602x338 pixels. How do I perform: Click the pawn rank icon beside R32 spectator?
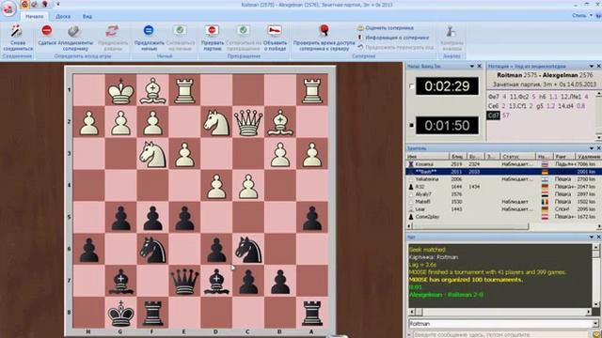(x=411, y=187)
